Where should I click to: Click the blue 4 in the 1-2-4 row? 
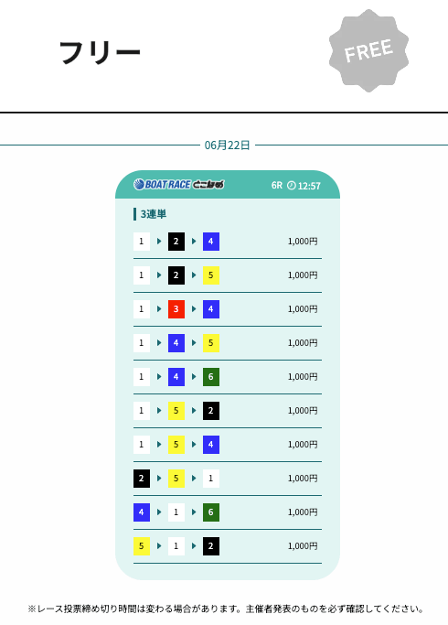click(211, 242)
